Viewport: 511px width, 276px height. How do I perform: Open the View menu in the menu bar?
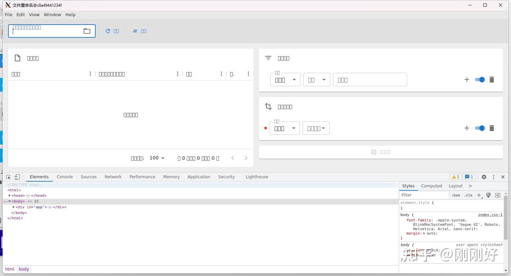(x=34, y=14)
